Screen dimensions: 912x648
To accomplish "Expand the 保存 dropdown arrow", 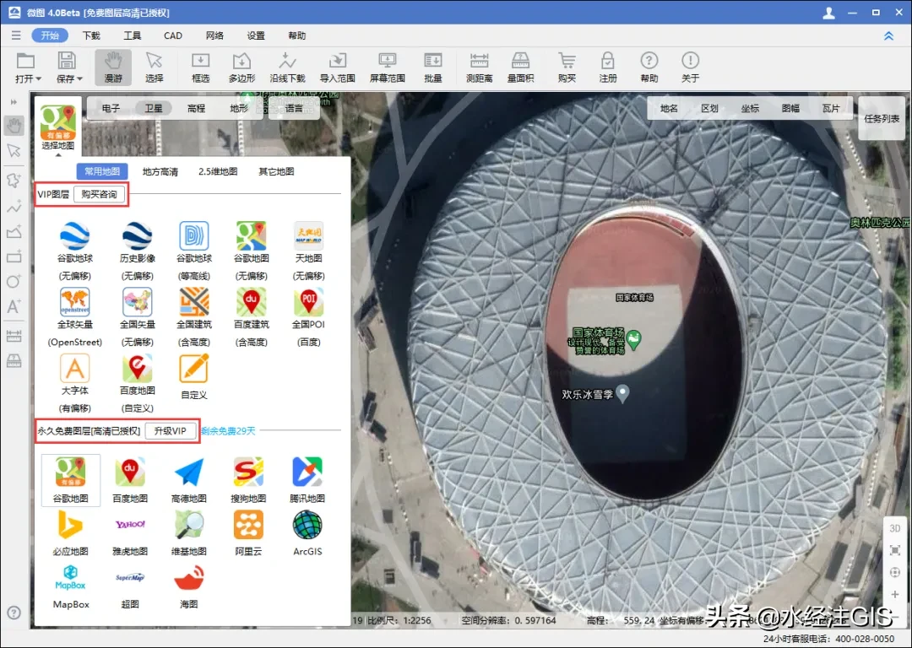I will pyautogui.click(x=79, y=79).
